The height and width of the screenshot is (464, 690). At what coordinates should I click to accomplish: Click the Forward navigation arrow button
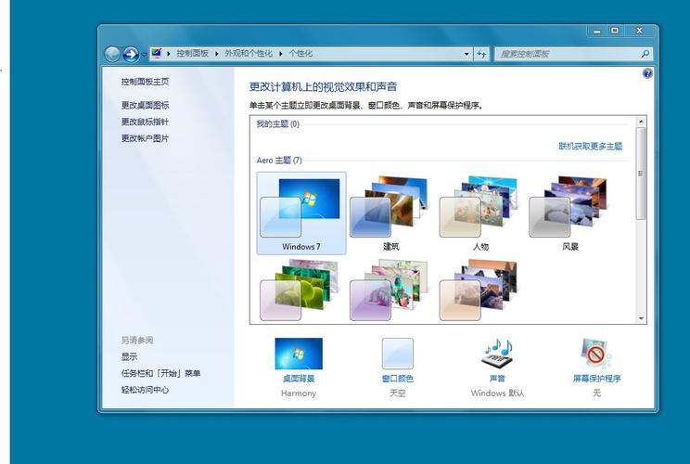[x=131, y=54]
